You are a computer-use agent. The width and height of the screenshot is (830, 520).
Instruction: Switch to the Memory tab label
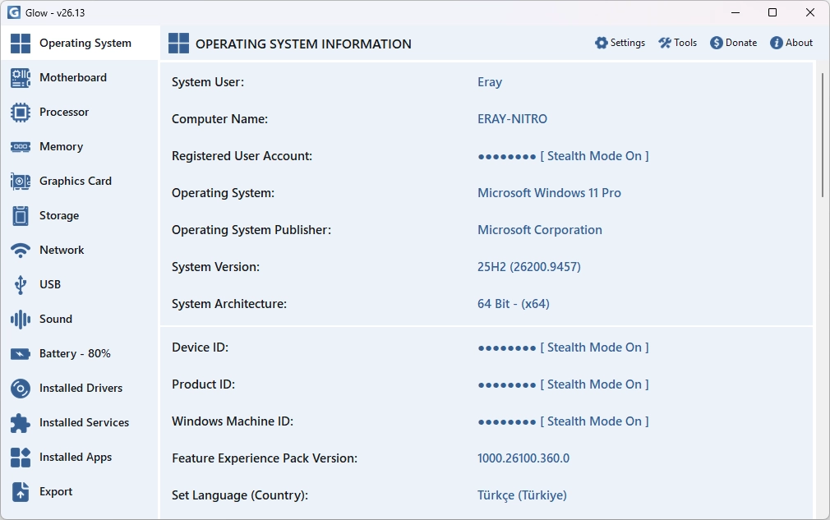click(x=62, y=146)
